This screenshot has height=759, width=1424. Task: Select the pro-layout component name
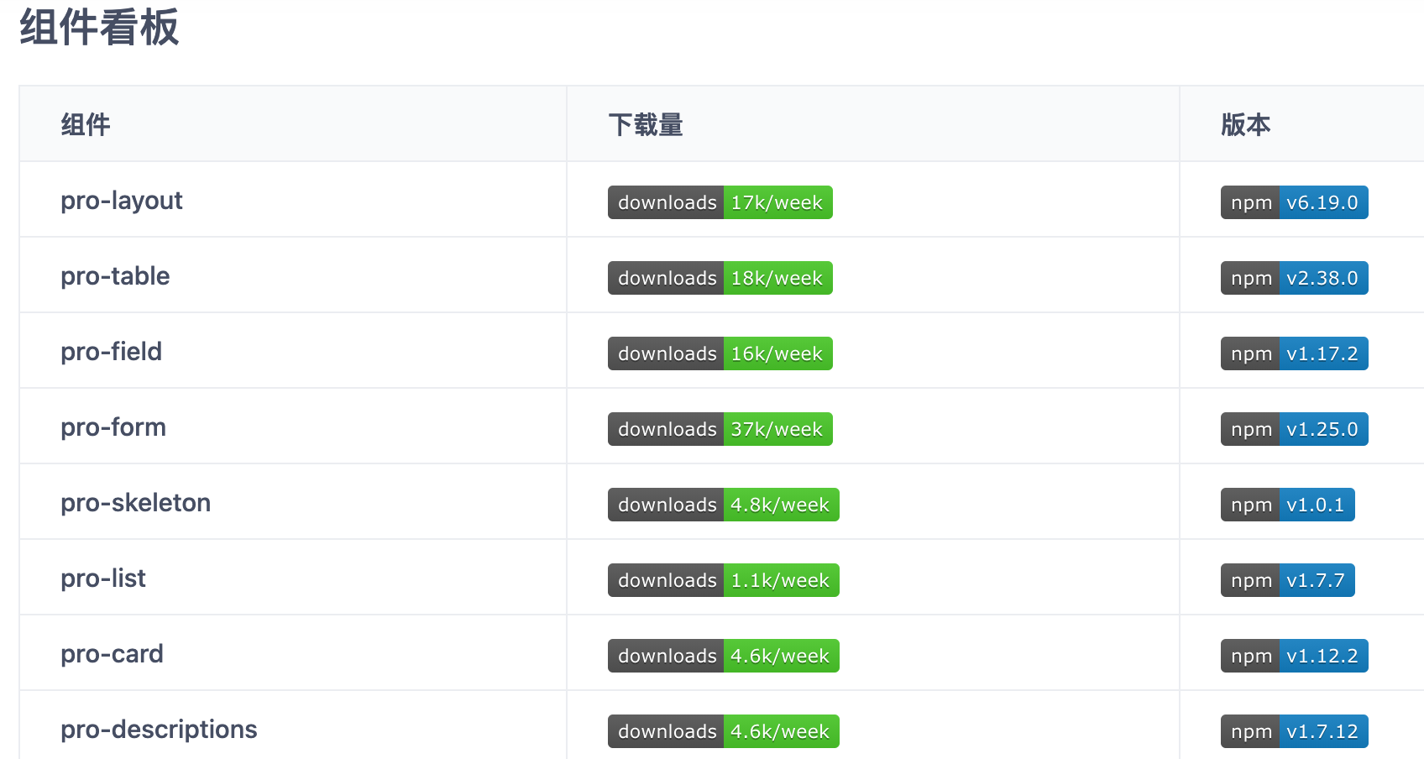[x=122, y=201]
